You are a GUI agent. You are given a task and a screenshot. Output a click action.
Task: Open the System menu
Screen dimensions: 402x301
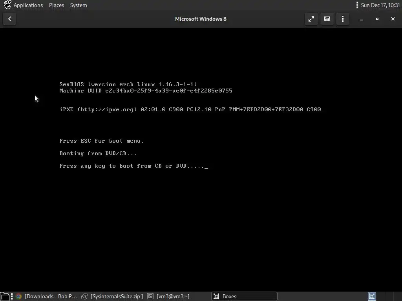[79, 5]
